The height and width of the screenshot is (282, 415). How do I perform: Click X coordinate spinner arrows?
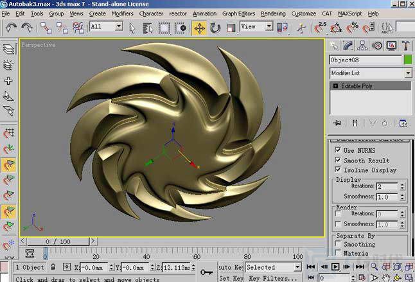point(111,267)
